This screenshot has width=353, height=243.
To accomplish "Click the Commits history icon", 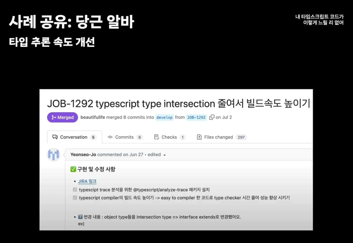I will pyautogui.click(x=110, y=137).
